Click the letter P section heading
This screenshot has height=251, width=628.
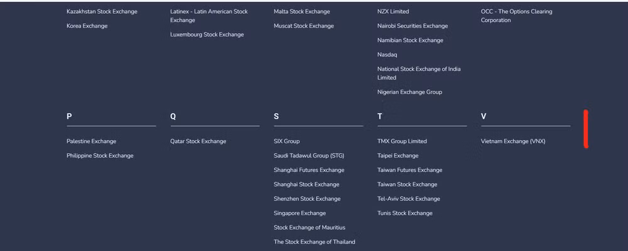69,117
